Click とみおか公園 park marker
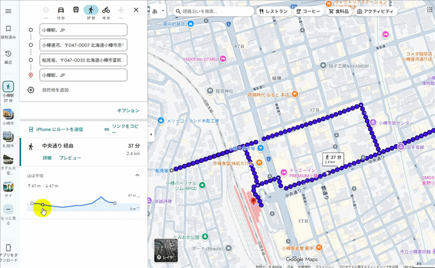The height and width of the screenshot is (268, 435). tap(205, 236)
